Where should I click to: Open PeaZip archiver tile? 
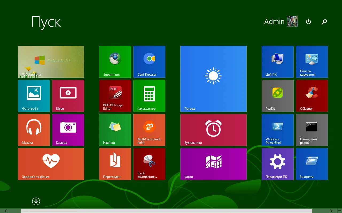pyautogui.click(x=277, y=96)
